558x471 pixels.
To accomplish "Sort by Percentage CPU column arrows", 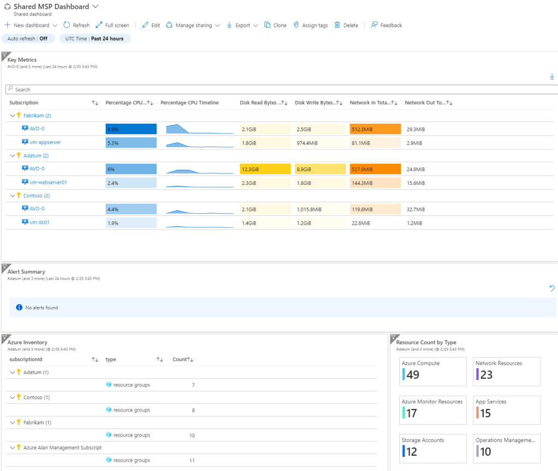I will coord(151,102).
